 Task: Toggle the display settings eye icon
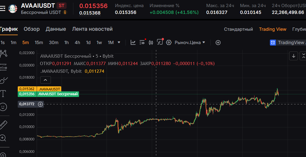click(x=142, y=42)
